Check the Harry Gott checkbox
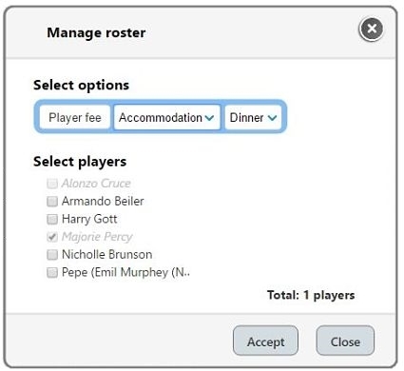404x371 pixels. (x=52, y=219)
